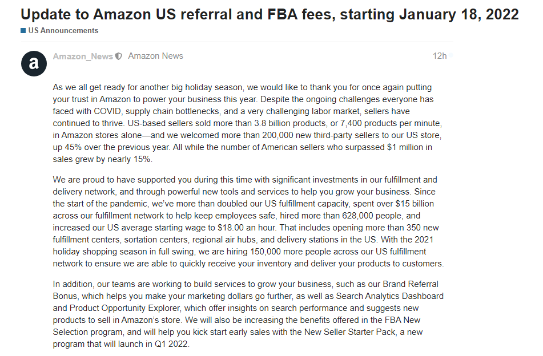Click the "$18.00 an hour" wage text
543x356 pixels.
click(x=247, y=227)
